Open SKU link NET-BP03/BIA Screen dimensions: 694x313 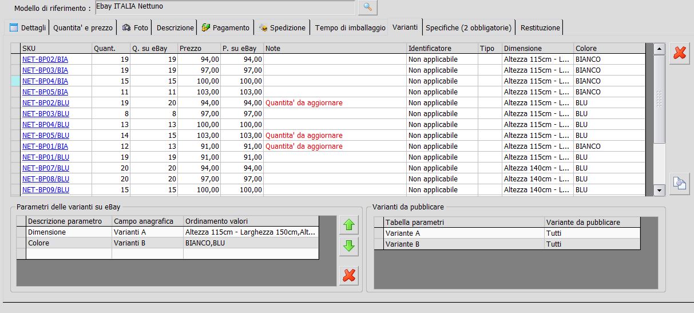pos(45,70)
